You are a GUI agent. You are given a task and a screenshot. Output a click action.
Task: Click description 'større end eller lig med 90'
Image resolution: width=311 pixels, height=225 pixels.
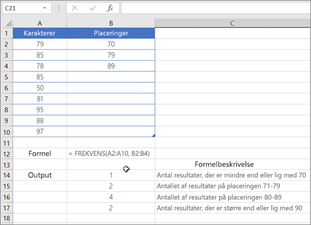point(233,208)
